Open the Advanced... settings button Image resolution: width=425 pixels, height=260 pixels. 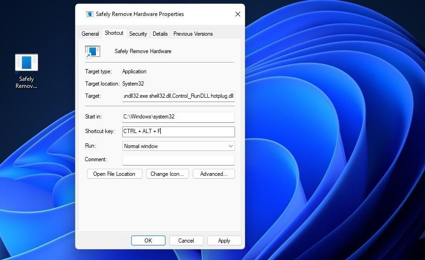coord(213,174)
